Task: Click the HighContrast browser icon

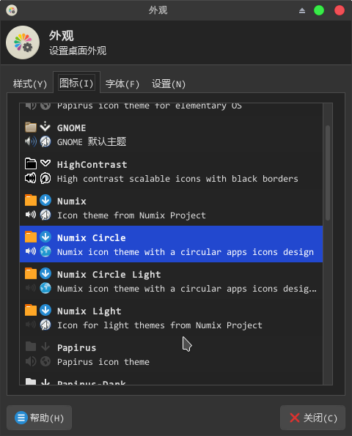Action: [45, 178]
